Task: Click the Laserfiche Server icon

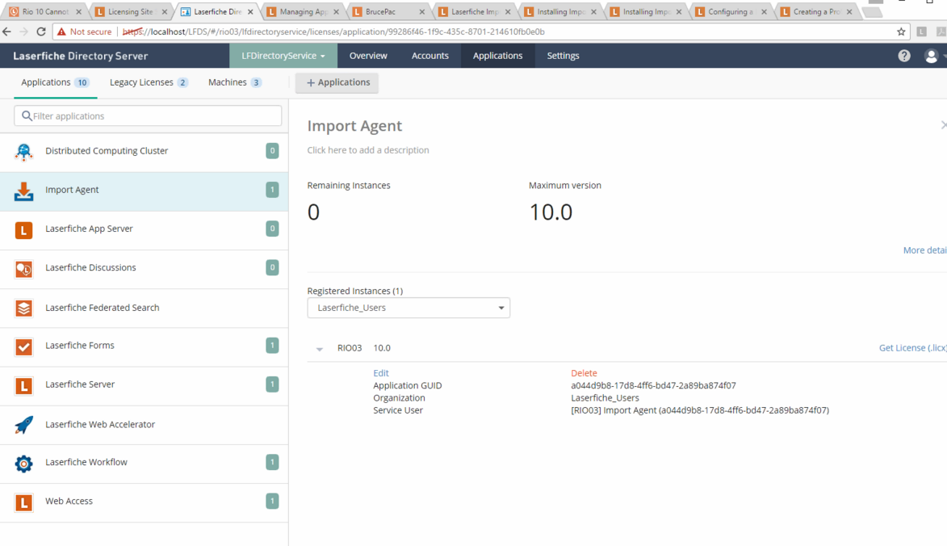Action: tap(23, 385)
